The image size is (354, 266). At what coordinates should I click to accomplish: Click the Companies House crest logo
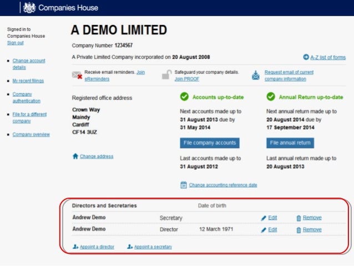pos(29,8)
